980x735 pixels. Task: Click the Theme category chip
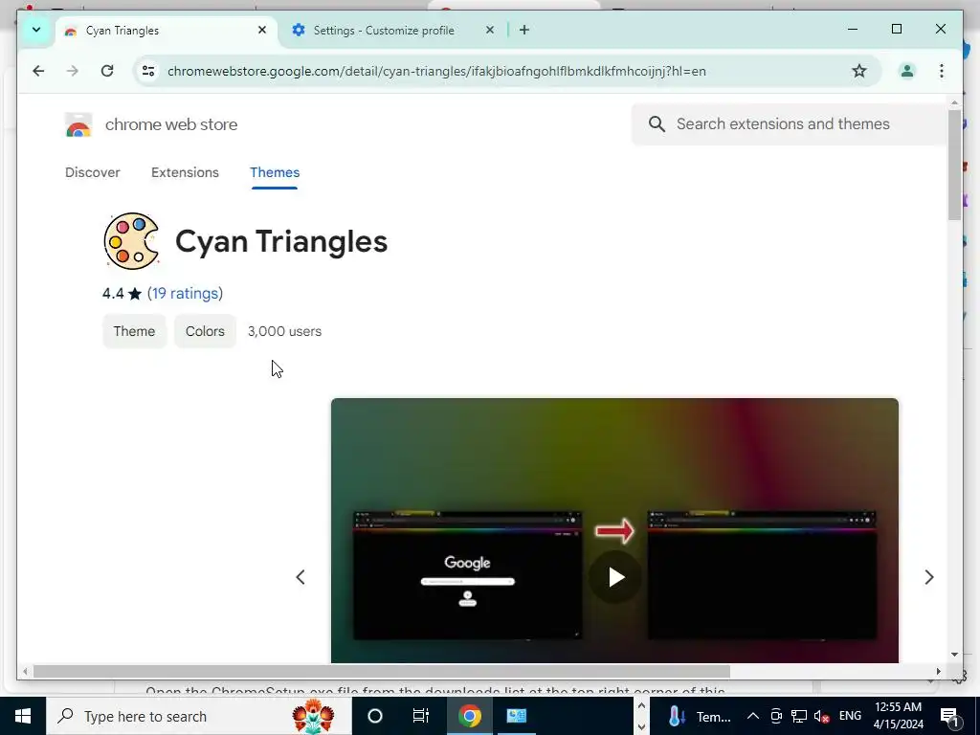pos(134,331)
